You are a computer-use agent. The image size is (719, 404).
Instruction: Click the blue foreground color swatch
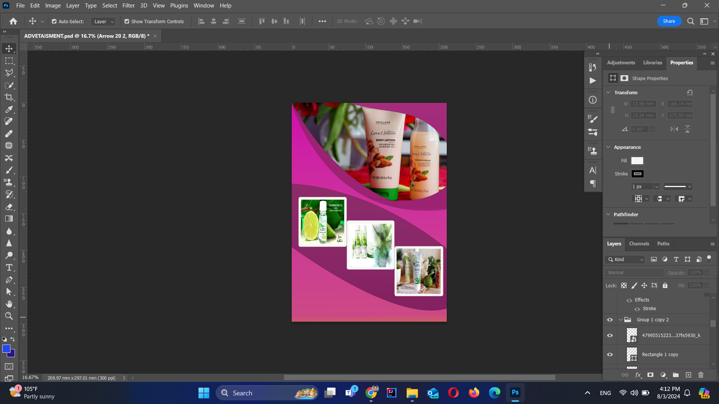(x=6, y=349)
